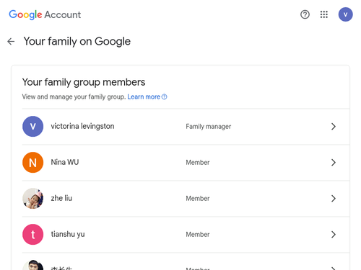The height and width of the screenshot is (270, 361).
Task: Expand zhe liu row chevron
Action: tap(334, 199)
